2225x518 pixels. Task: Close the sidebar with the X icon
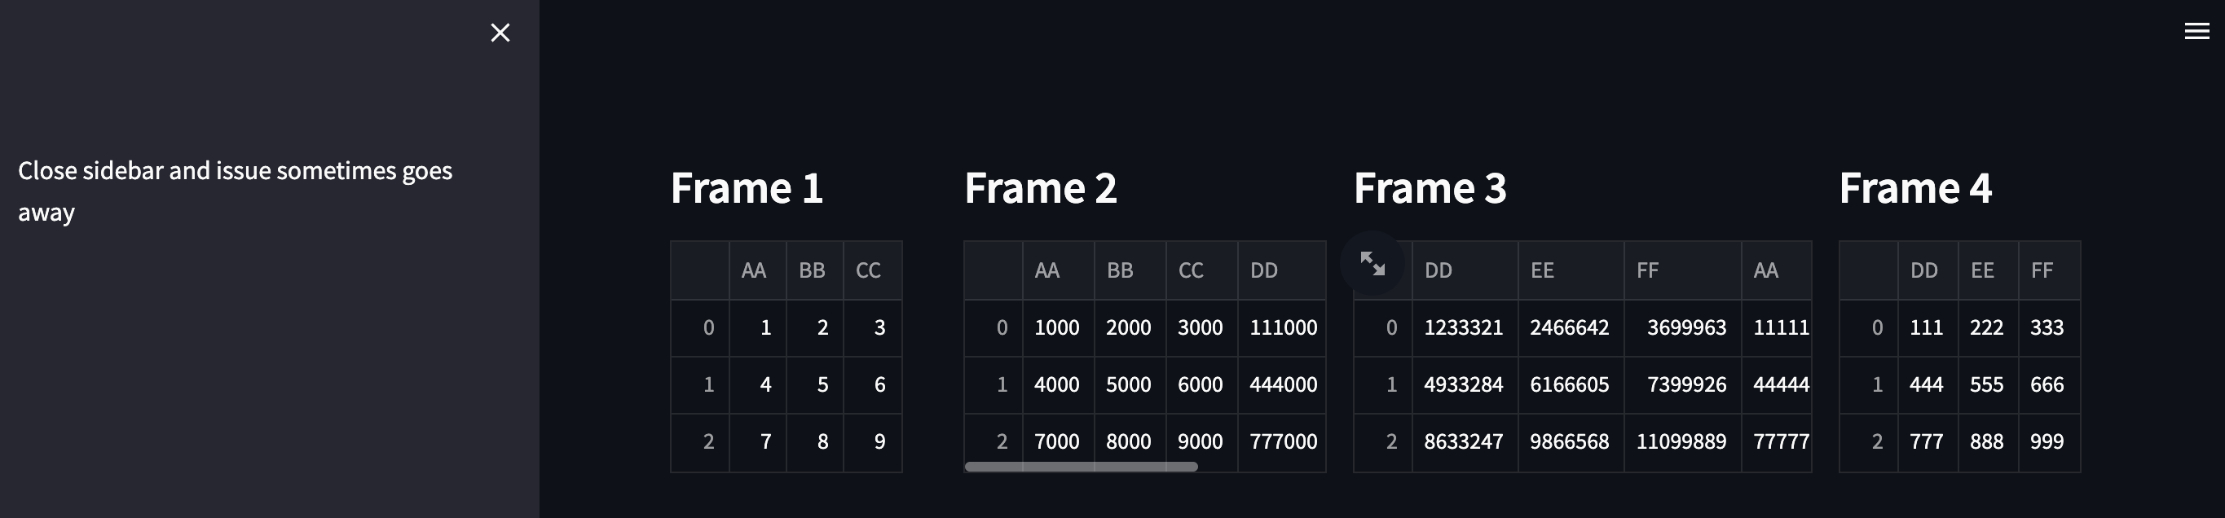click(500, 33)
